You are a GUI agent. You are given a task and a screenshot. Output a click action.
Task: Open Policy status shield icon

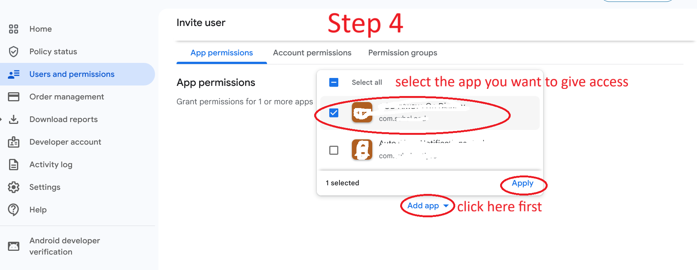click(14, 52)
